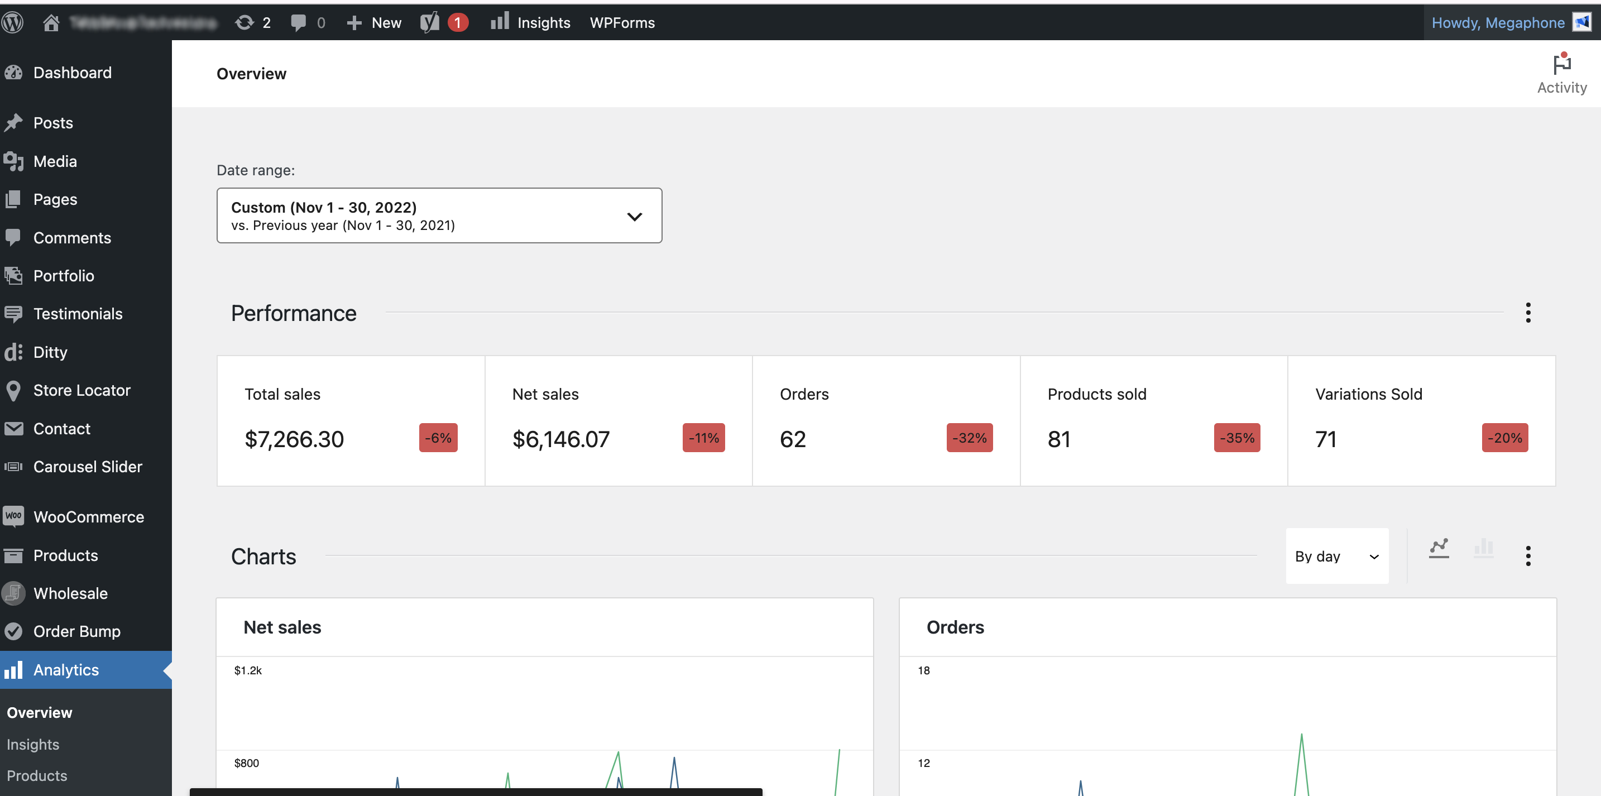This screenshot has width=1601, height=796.
Task: Open the comments bubble in admin bar
Action: coord(299,22)
